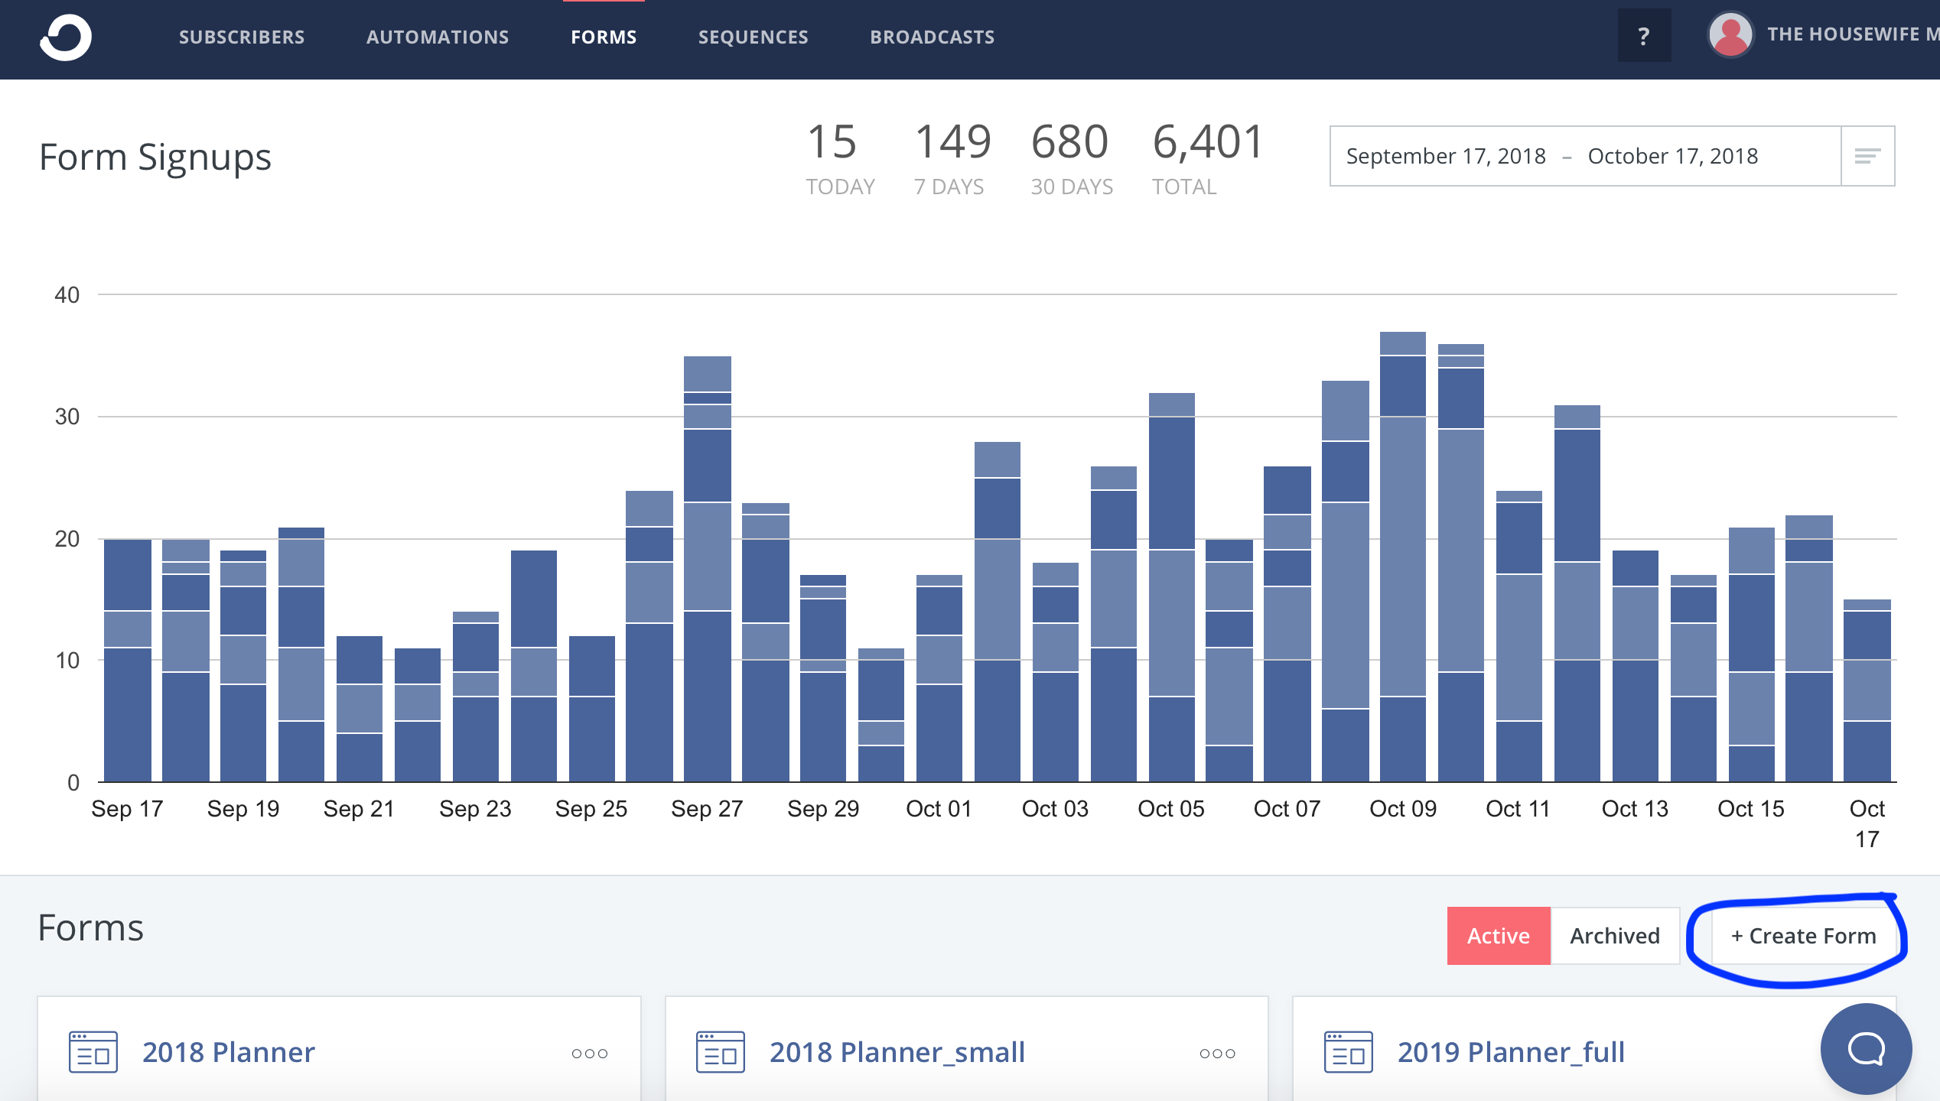Click the Oct 09 chart bar
Screen dimensions: 1940x1101
pyautogui.click(x=1403, y=557)
